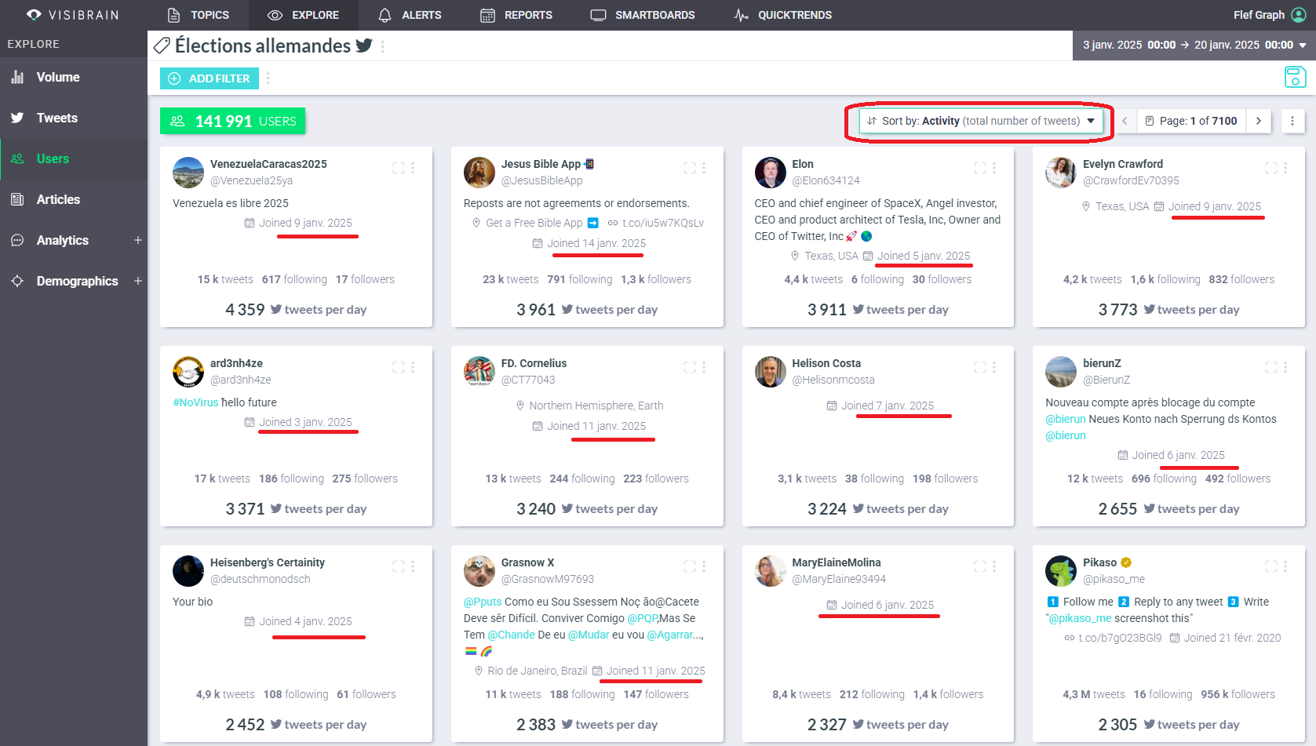Toggle selection box on Evelyn Crawford card
The width and height of the screenshot is (1316, 746).
coord(1270,168)
